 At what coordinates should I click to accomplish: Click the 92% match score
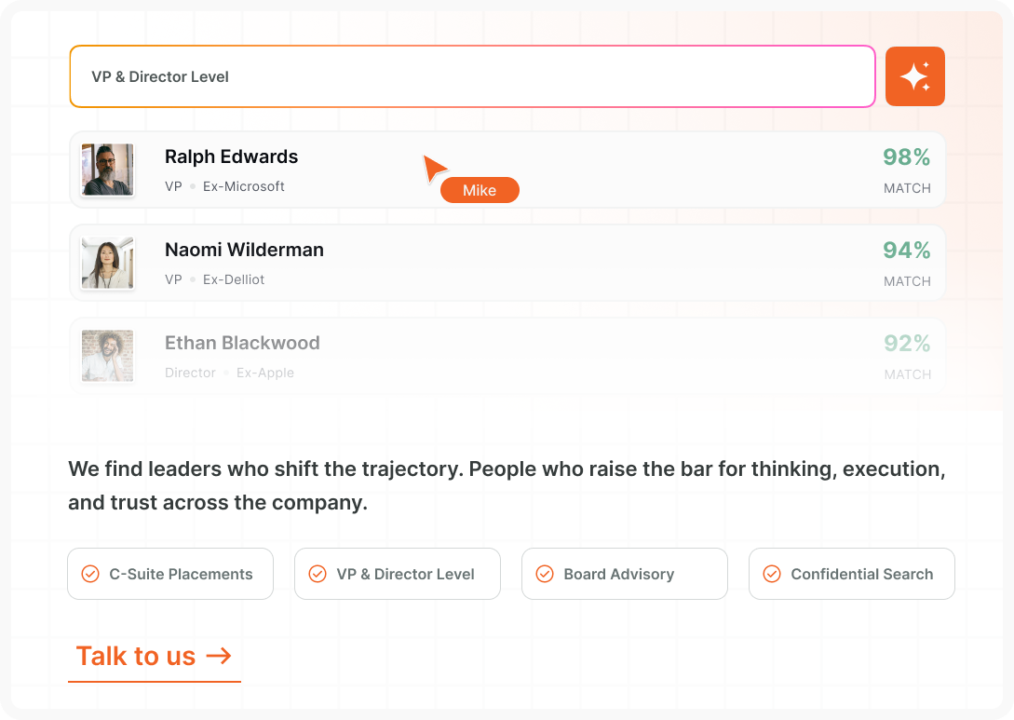[906, 344]
